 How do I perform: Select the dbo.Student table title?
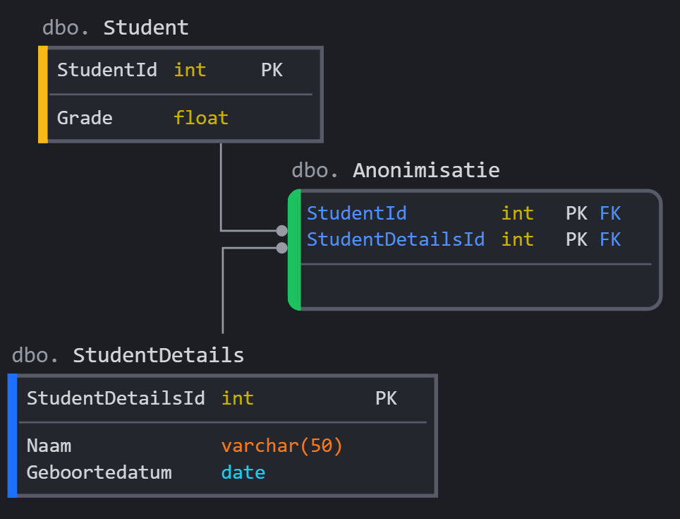tap(116, 28)
